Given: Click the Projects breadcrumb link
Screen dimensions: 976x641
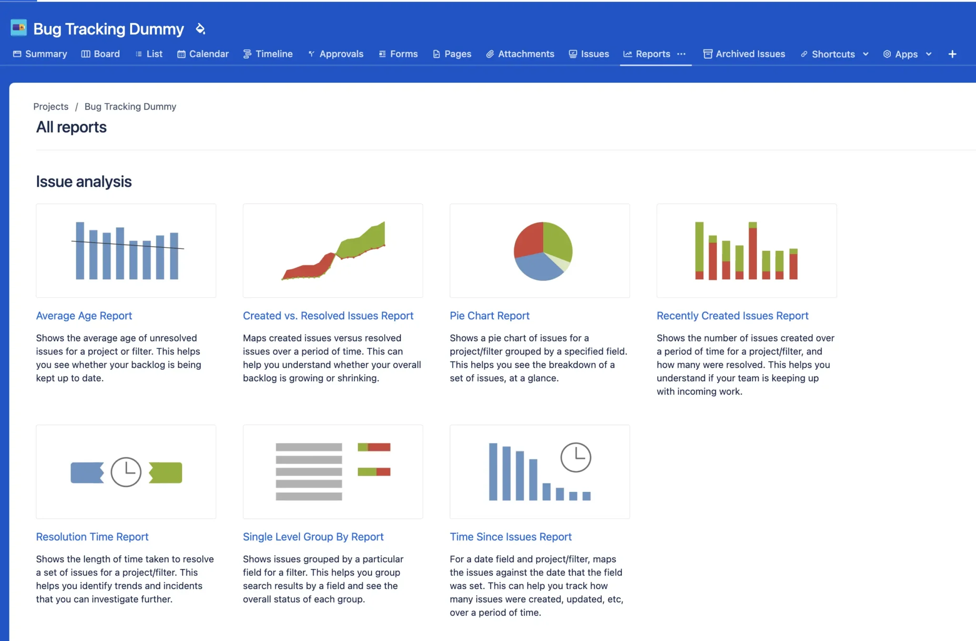Looking at the screenshot, I should coord(51,107).
